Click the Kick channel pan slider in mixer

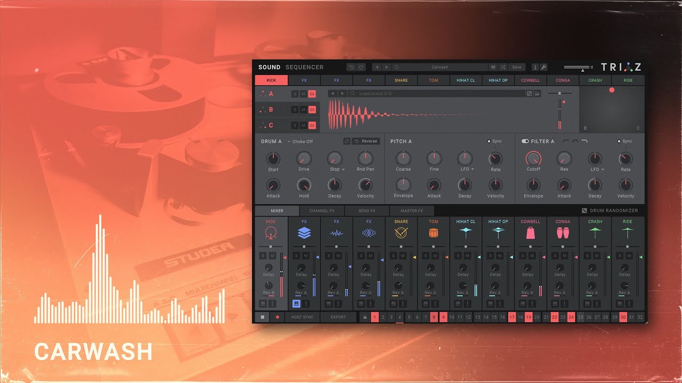(271, 247)
